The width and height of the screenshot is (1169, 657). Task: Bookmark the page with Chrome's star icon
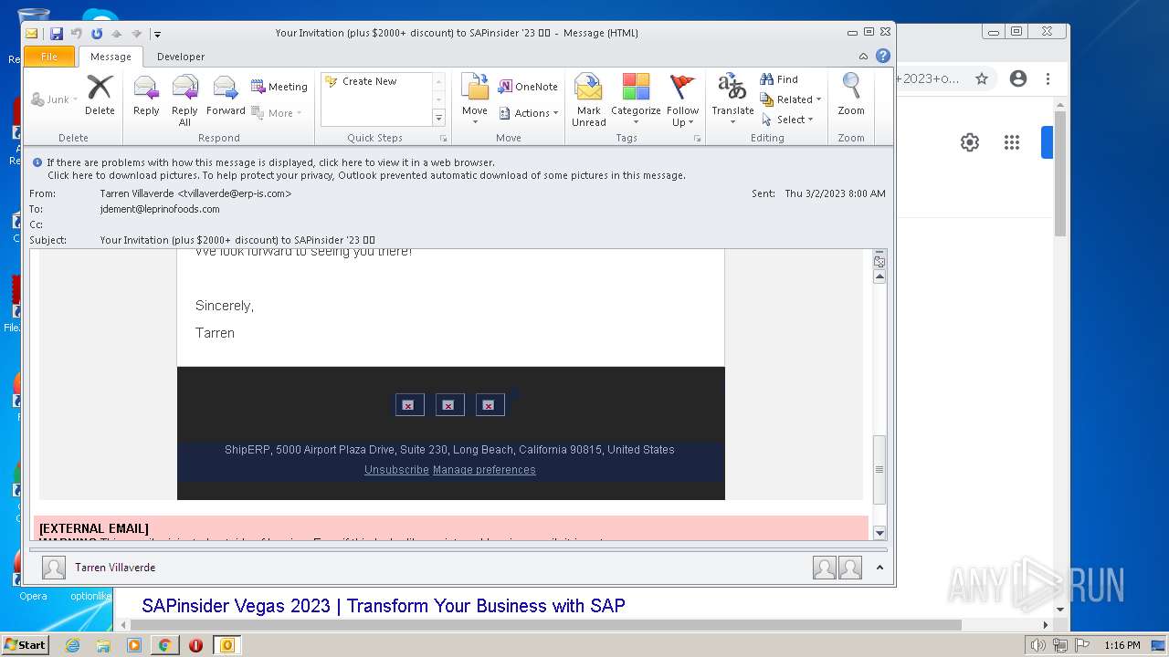982,78
